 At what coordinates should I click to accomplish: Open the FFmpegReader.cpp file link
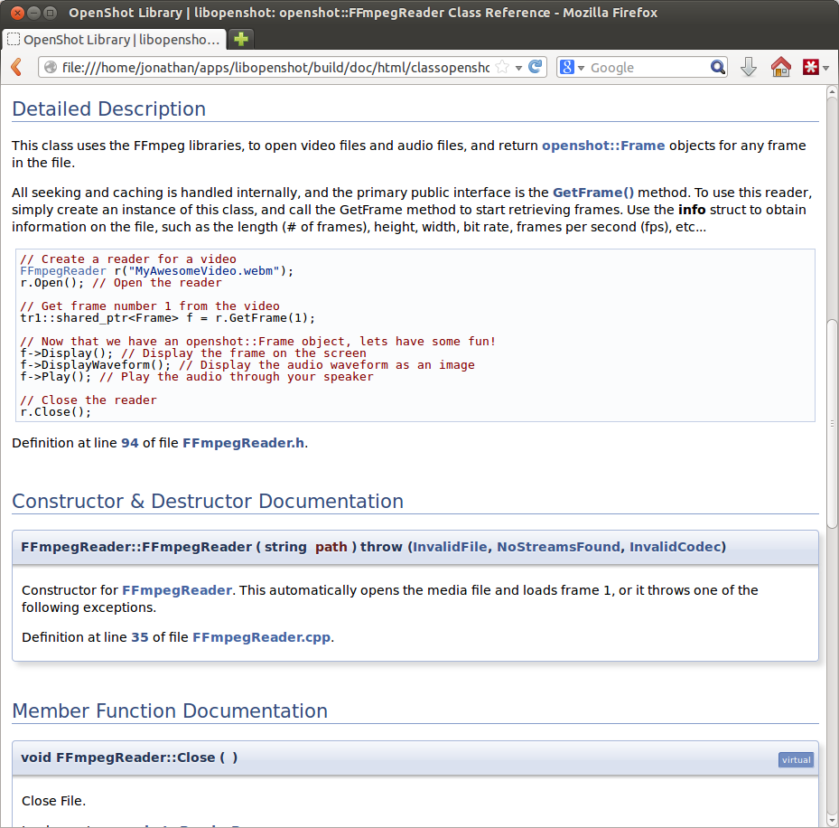tap(261, 637)
